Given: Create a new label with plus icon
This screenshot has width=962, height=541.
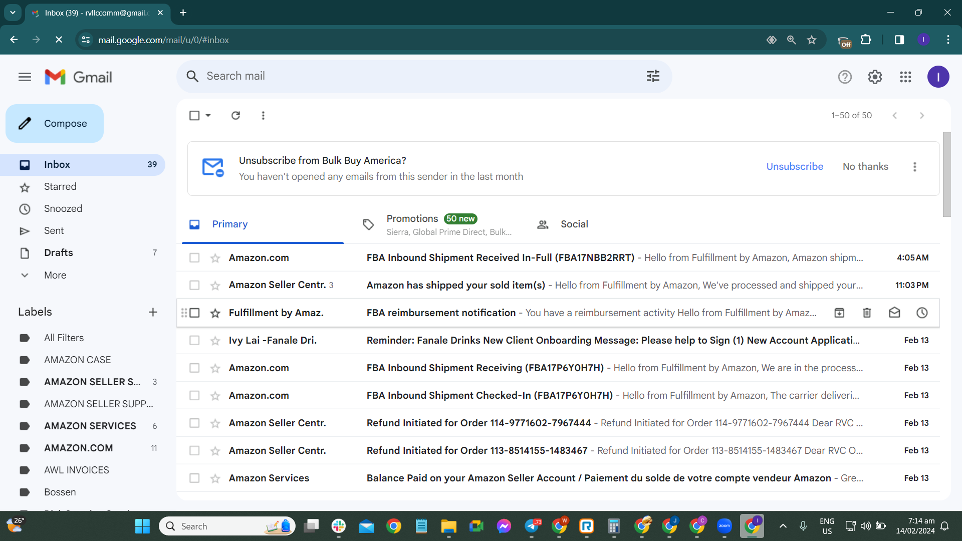Looking at the screenshot, I should [x=153, y=312].
